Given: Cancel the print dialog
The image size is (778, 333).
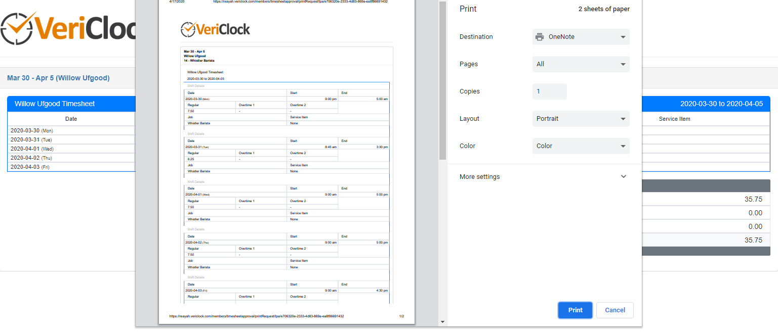Looking at the screenshot, I should (x=615, y=310).
